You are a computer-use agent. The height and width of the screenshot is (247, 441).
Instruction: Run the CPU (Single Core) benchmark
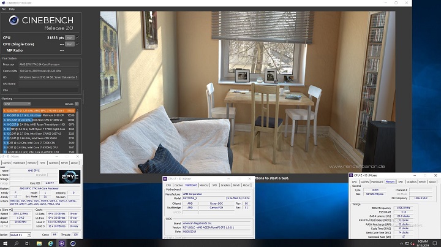click(70, 44)
